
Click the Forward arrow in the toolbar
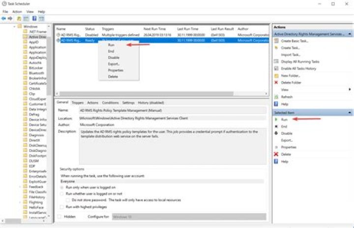pos(10,19)
